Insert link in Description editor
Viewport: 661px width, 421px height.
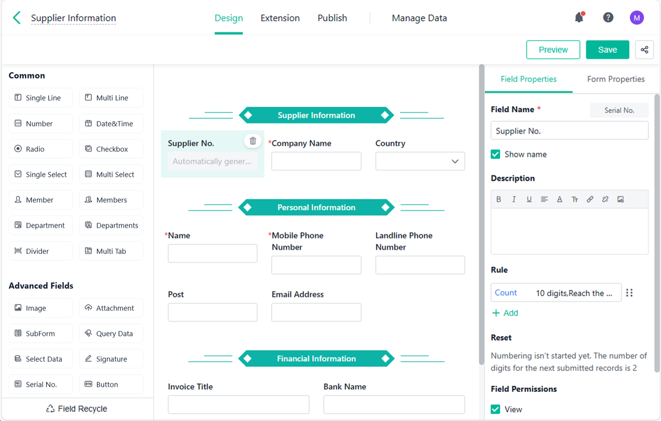tap(590, 199)
